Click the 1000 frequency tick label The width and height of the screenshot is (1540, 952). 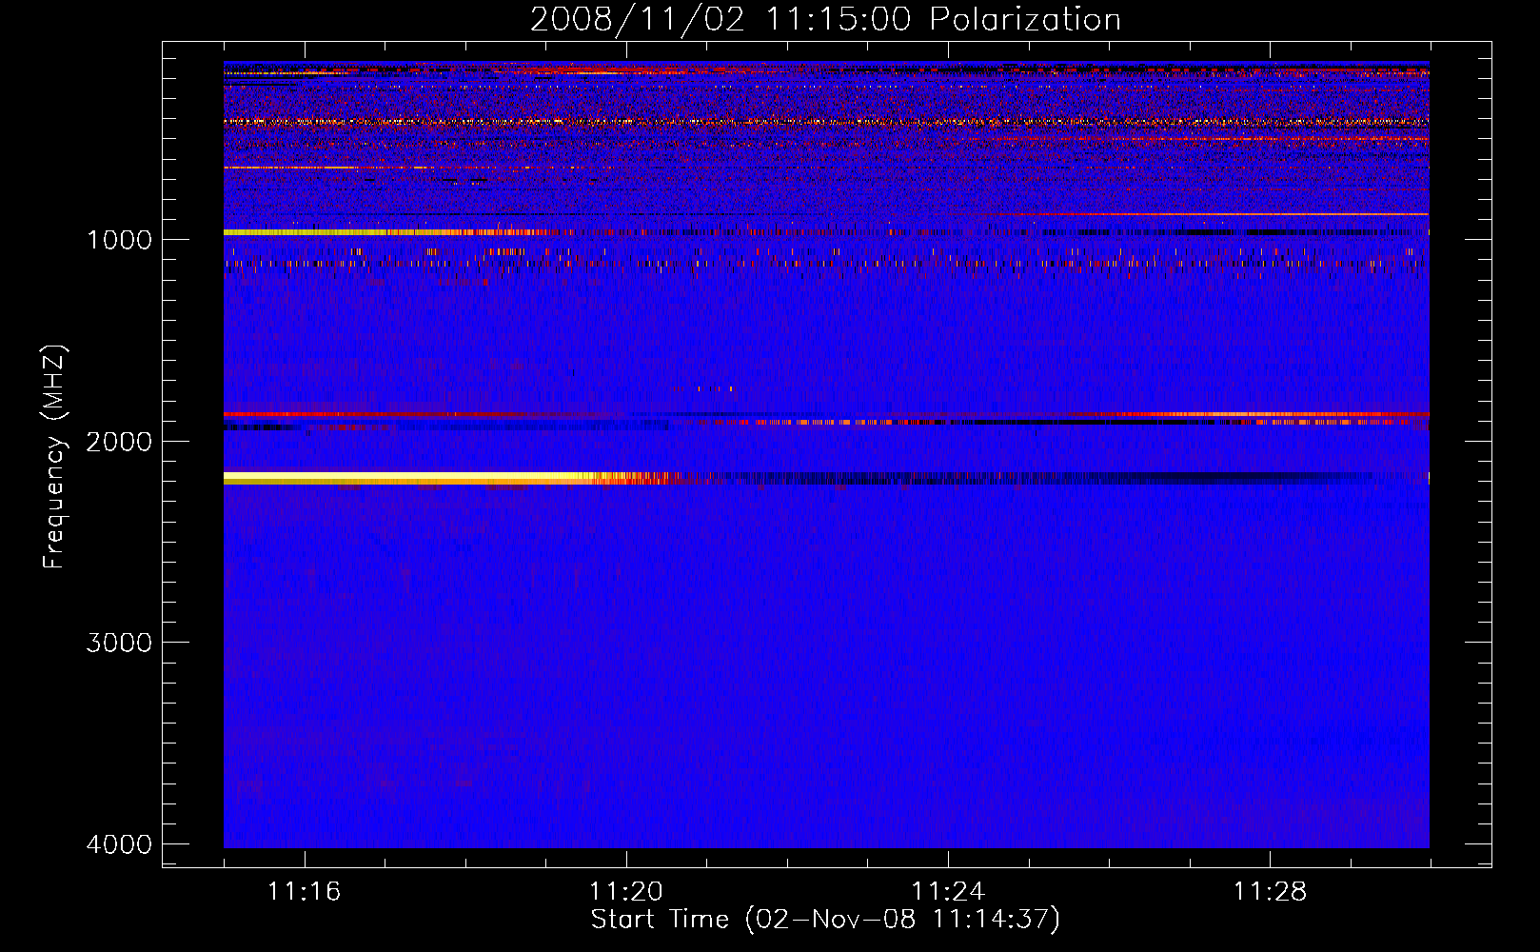[x=119, y=239]
